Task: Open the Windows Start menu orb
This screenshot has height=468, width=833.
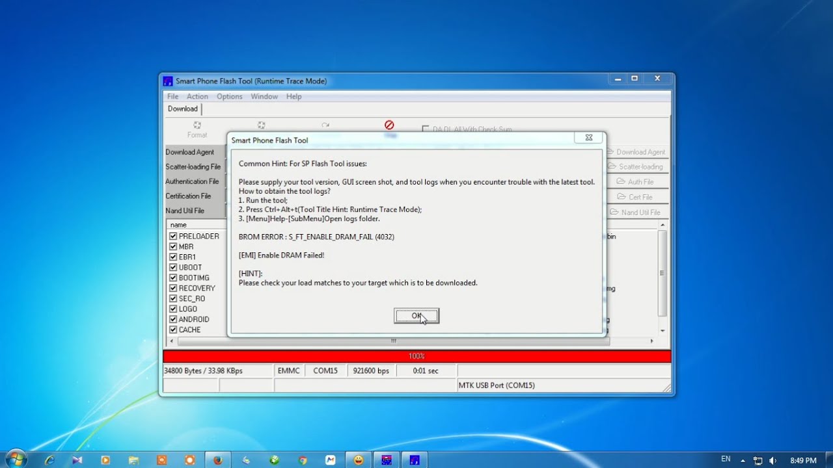Action: (15, 459)
